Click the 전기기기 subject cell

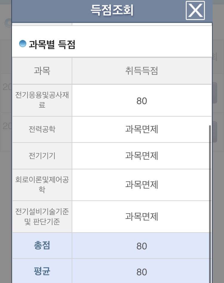tap(42, 156)
